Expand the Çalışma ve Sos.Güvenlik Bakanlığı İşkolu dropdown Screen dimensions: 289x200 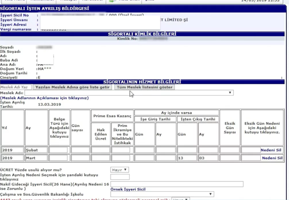click(x=162, y=194)
